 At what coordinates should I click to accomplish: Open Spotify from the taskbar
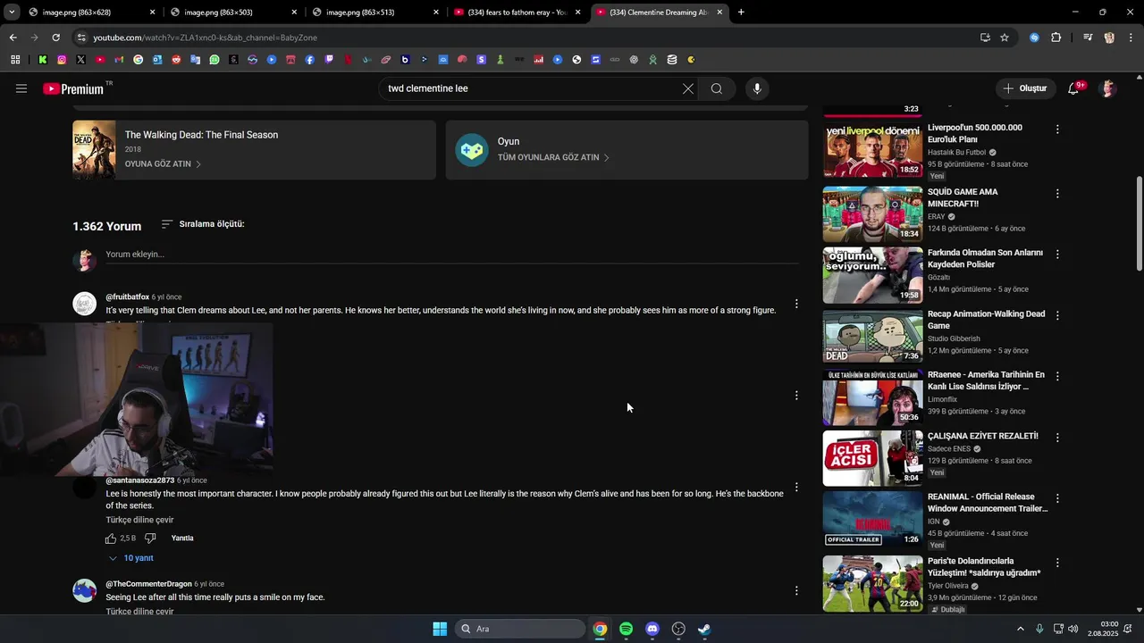tap(626, 629)
